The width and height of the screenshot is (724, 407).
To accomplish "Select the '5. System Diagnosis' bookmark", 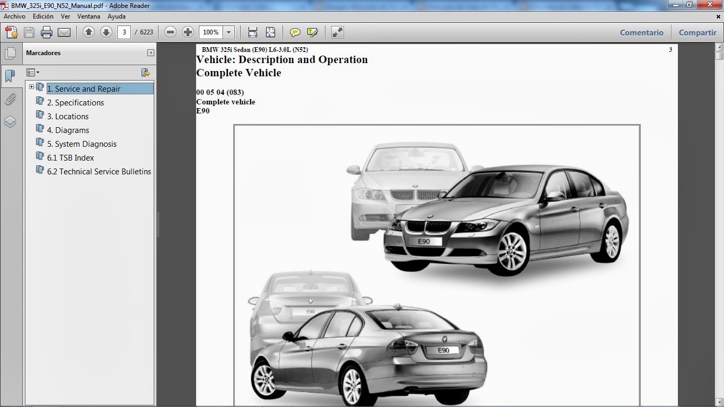I will (x=82, y=144).
